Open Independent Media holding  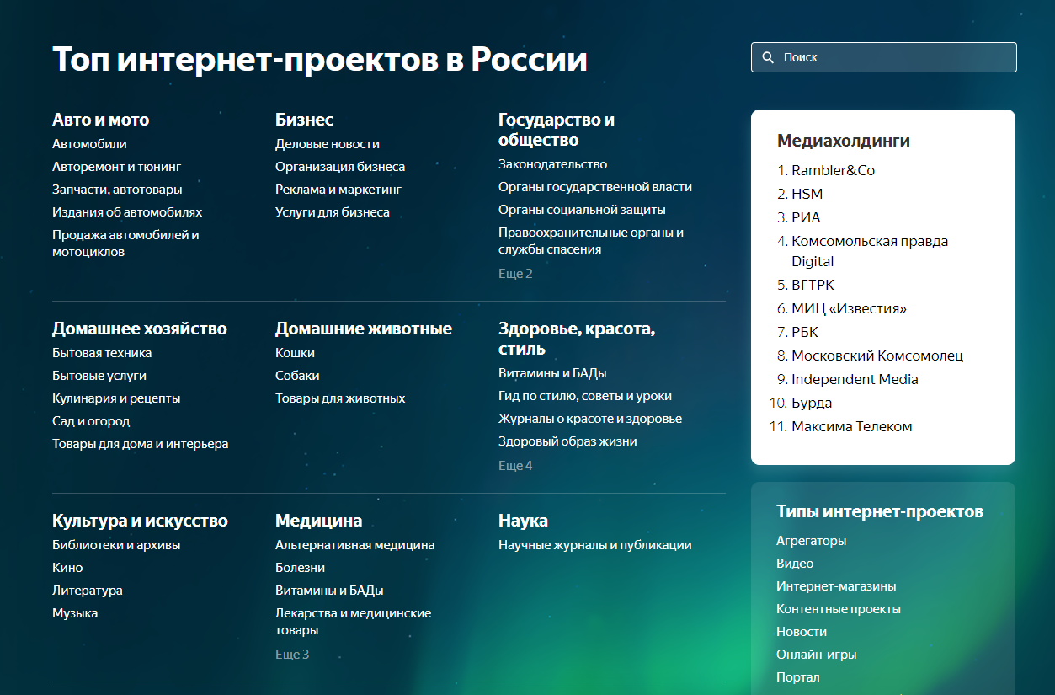click(855, 379)
